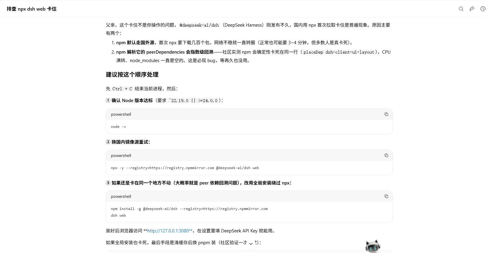Click the version requirement "^22.19.0 || >=24.0.0"
The width and height of the screenshot is (486, 253).
coord(193,101)
